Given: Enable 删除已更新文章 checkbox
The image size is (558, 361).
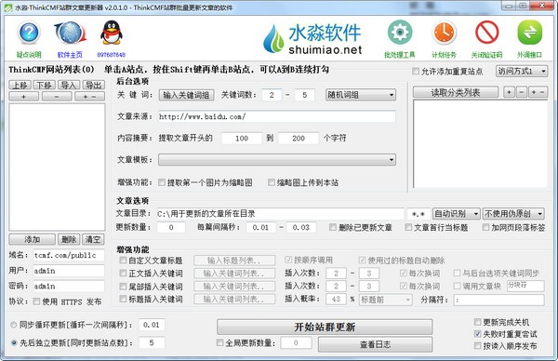Looking at the screenshot, I should point(333,227).
